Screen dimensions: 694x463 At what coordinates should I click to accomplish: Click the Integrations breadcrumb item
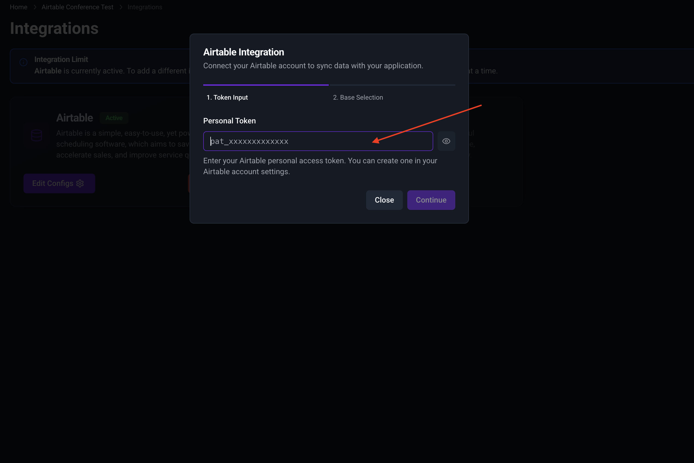coord(145,7)
